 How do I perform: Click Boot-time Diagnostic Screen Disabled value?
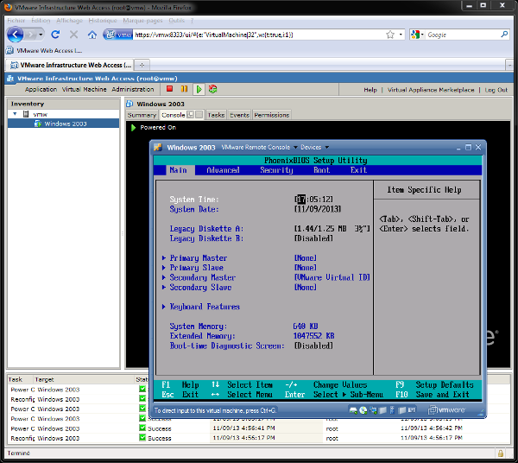[x=314, y=346]
